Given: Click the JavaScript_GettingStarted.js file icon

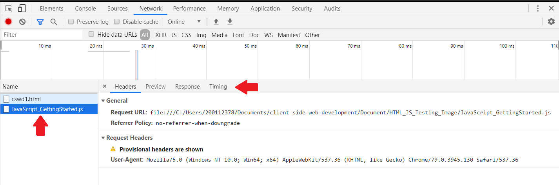Looking at the screenshot, I should [x=6, y=109].
